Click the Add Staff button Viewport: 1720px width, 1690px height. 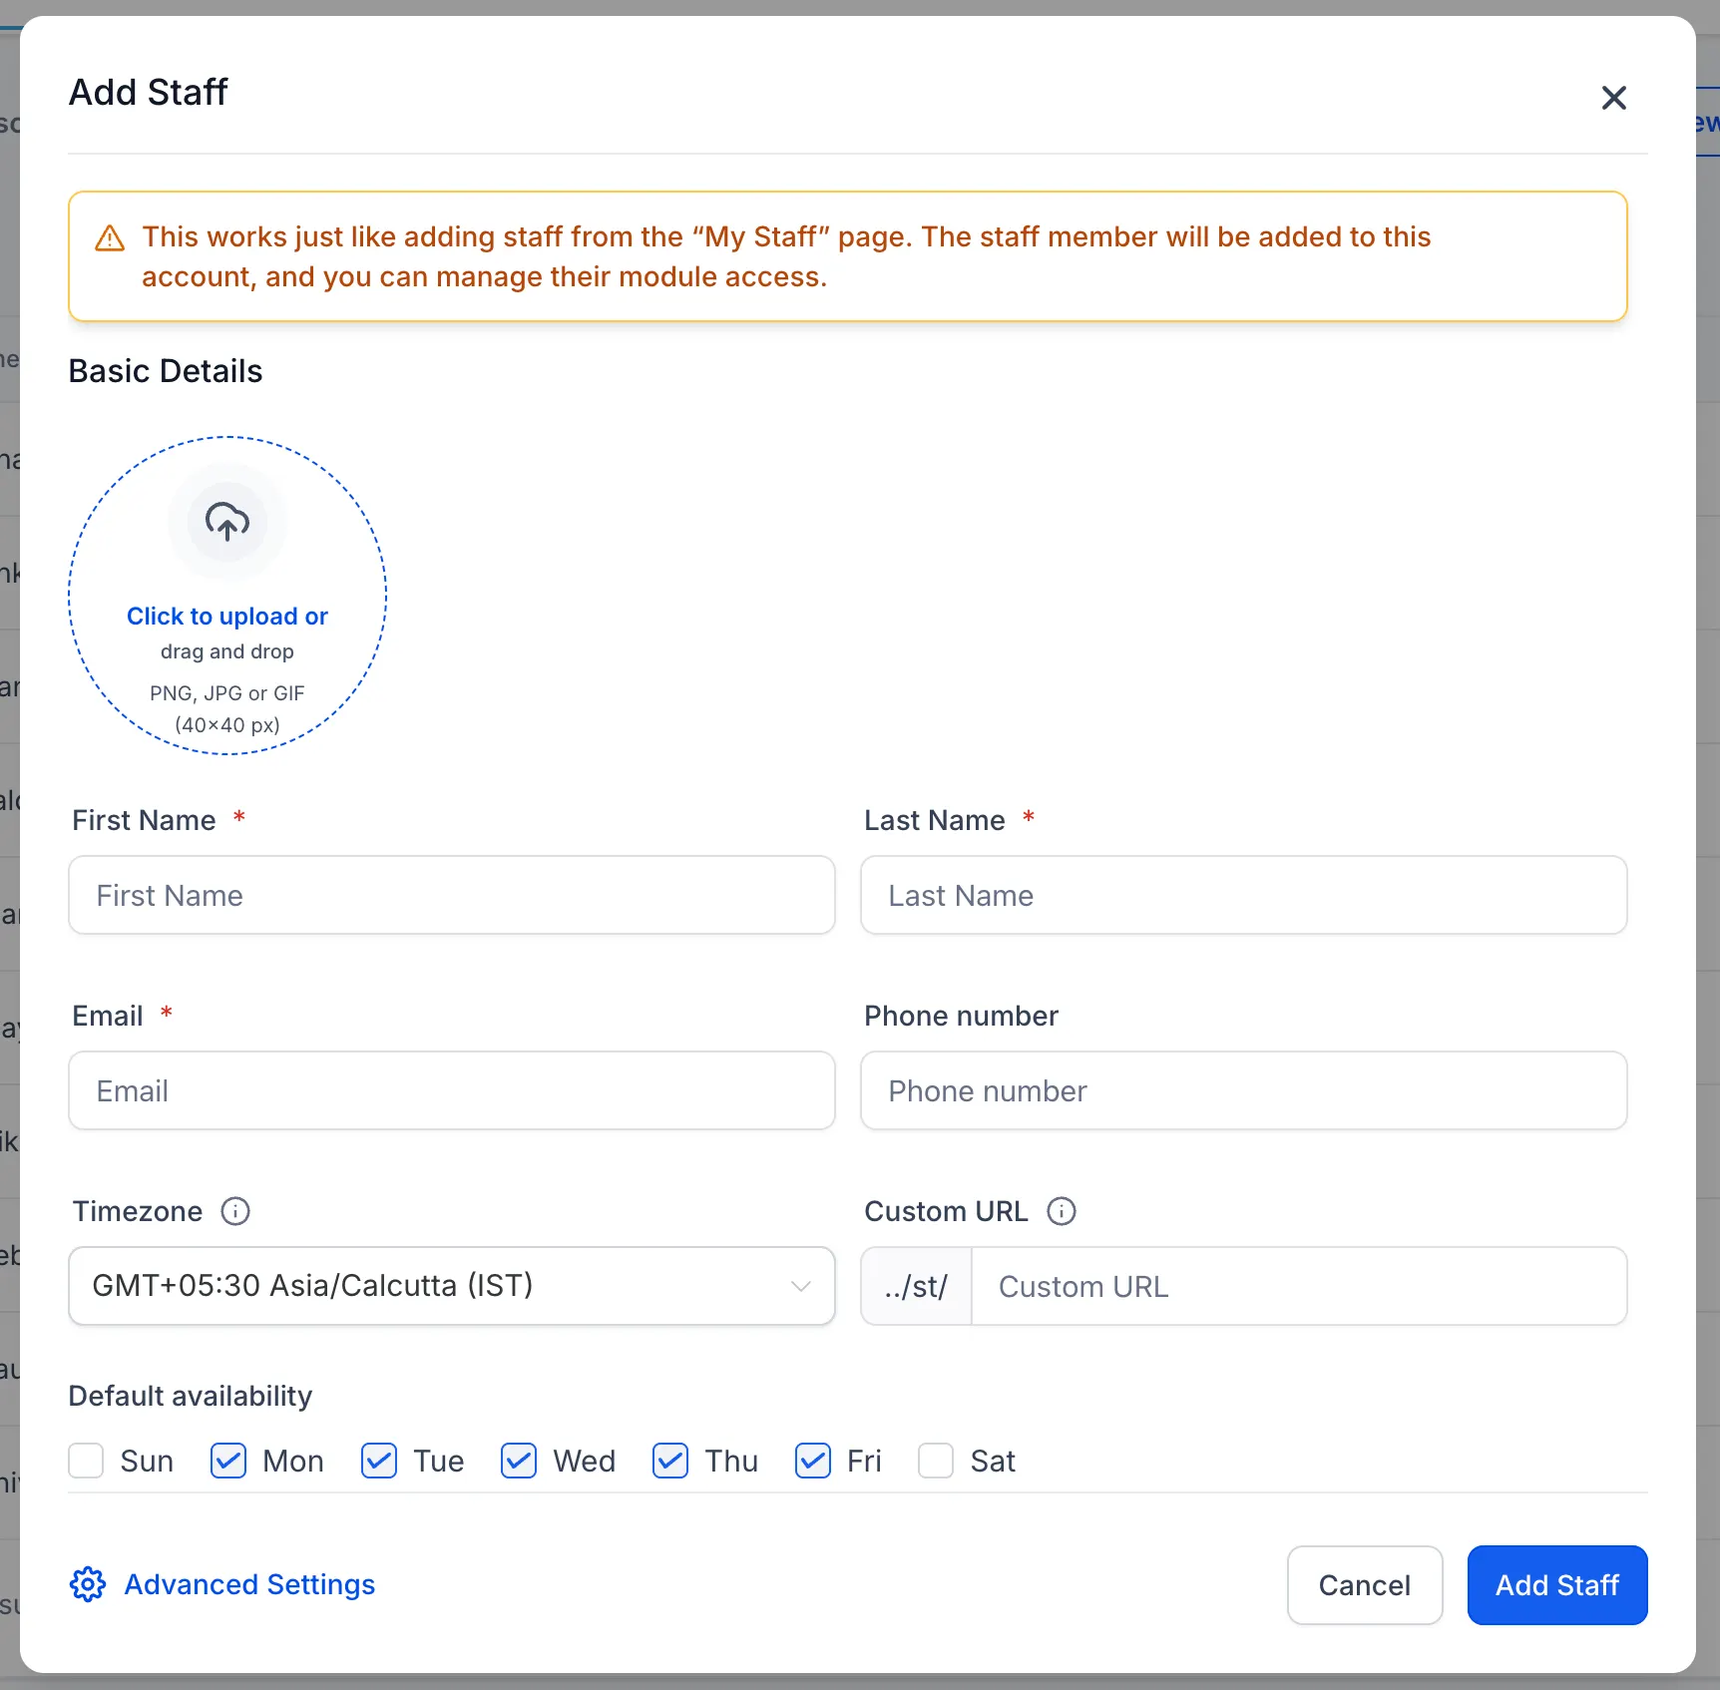pyautogui.click(x=1557, y=1585)
